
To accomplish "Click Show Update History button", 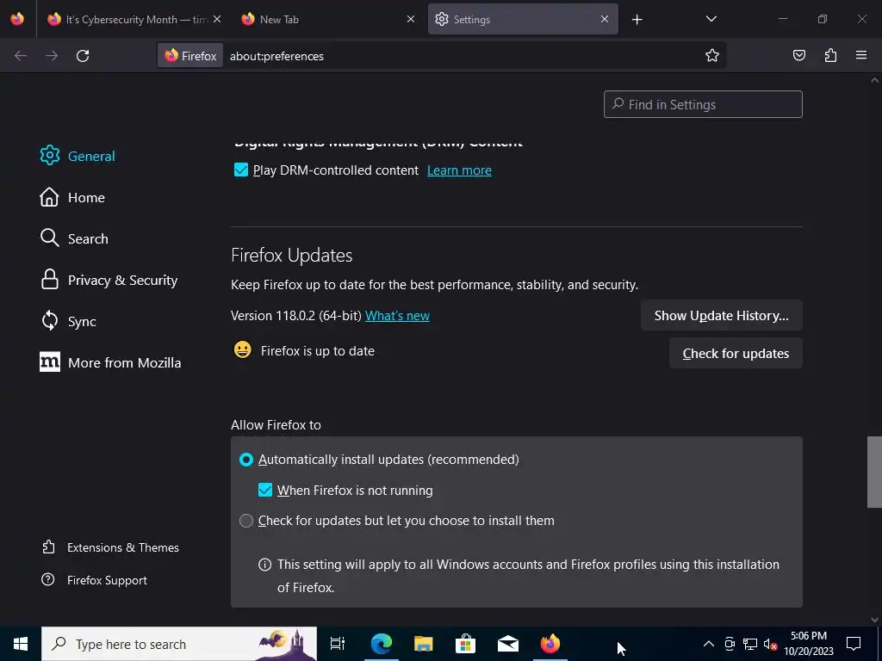I will tap(721, 315).
